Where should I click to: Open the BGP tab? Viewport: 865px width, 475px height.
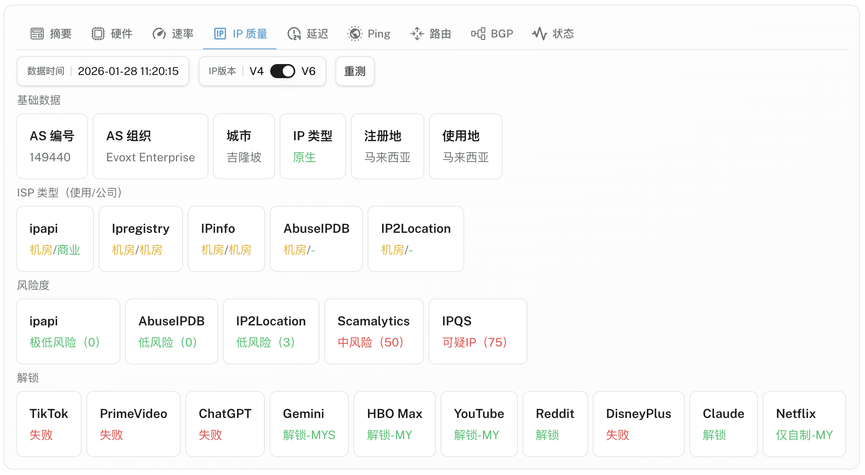coord(502,34)
